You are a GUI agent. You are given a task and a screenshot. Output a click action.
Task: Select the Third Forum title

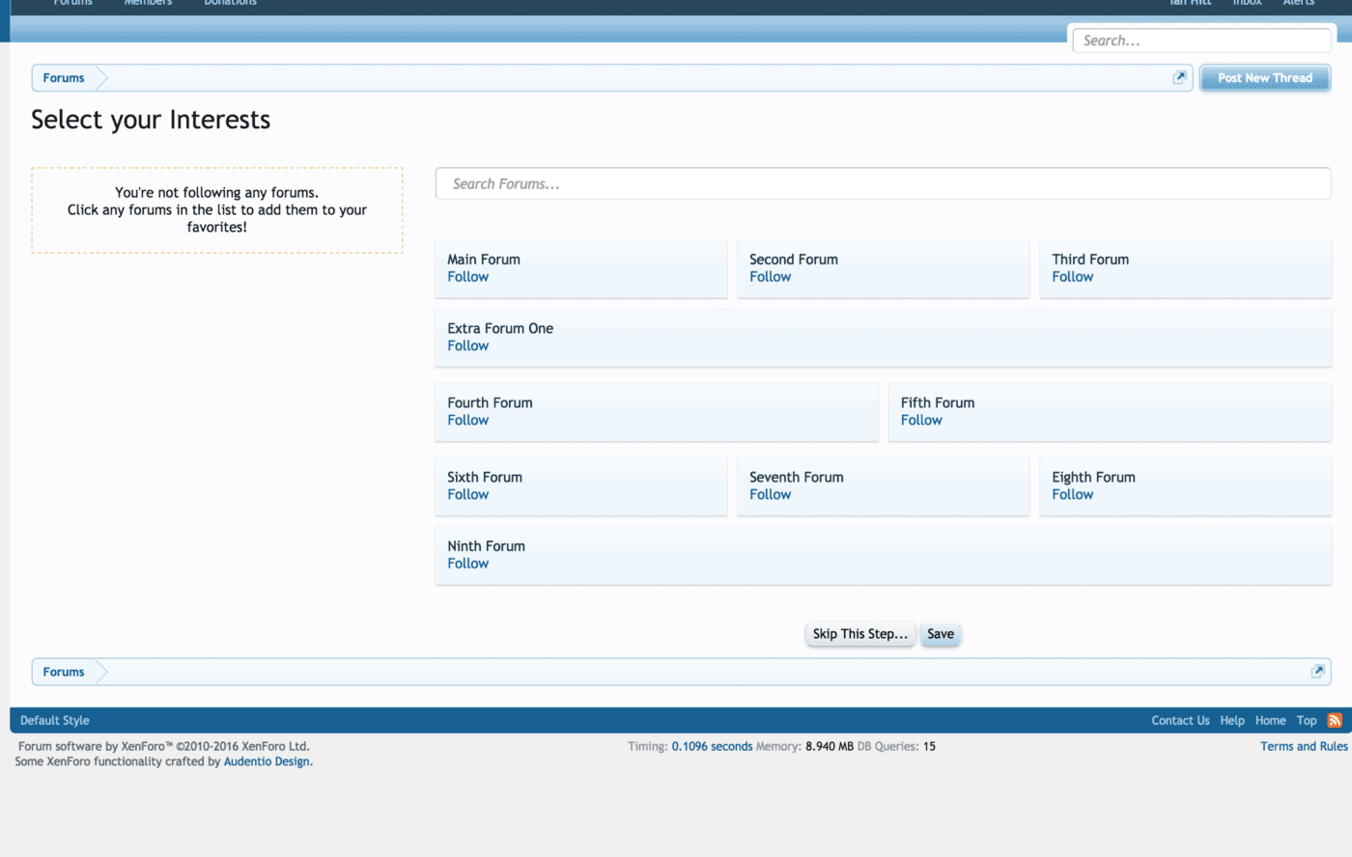tap(1090, 260)
